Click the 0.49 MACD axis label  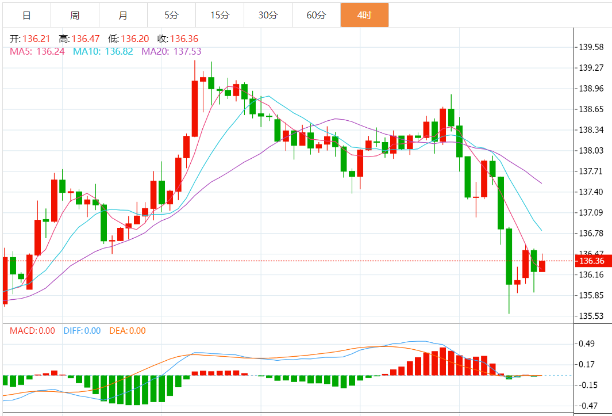point(587,344)
